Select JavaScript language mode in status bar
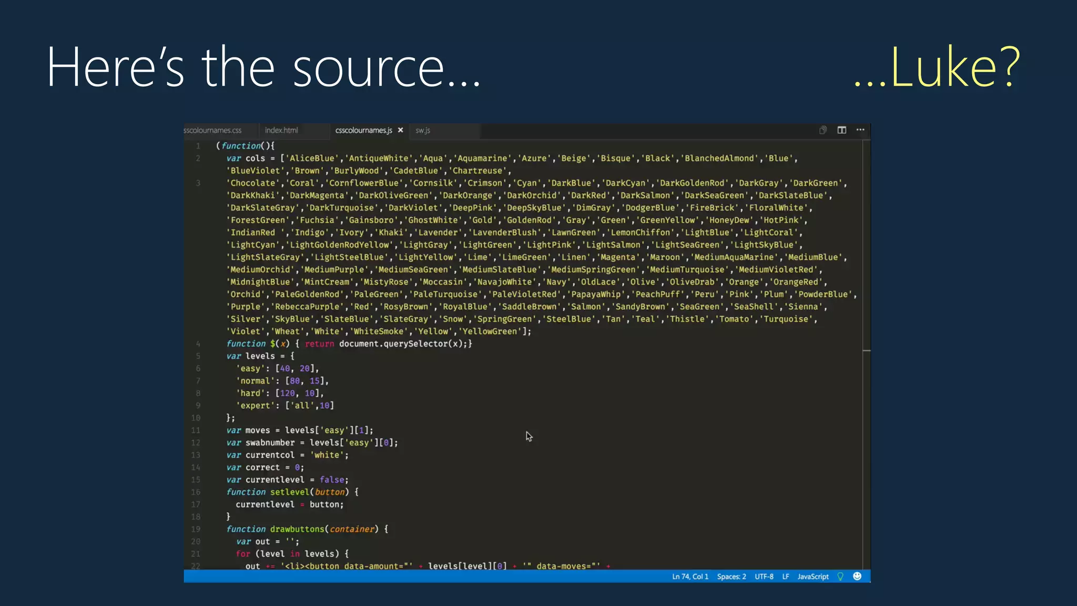The height and width of the screenshot is (606, 1077). [813, 577]
